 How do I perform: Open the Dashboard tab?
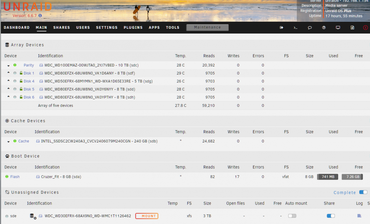click(x=17, y=28)
